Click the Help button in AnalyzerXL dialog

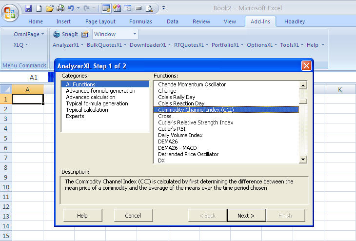coord(82,215)
